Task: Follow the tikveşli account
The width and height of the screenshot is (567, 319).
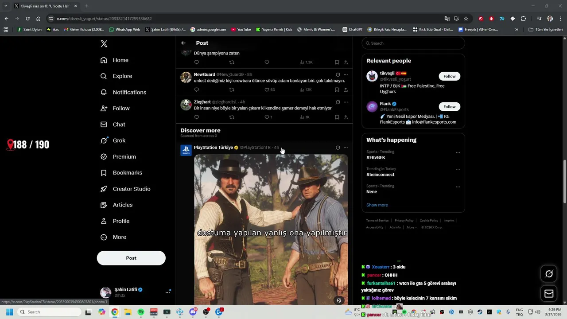Action: pos(449,76)
